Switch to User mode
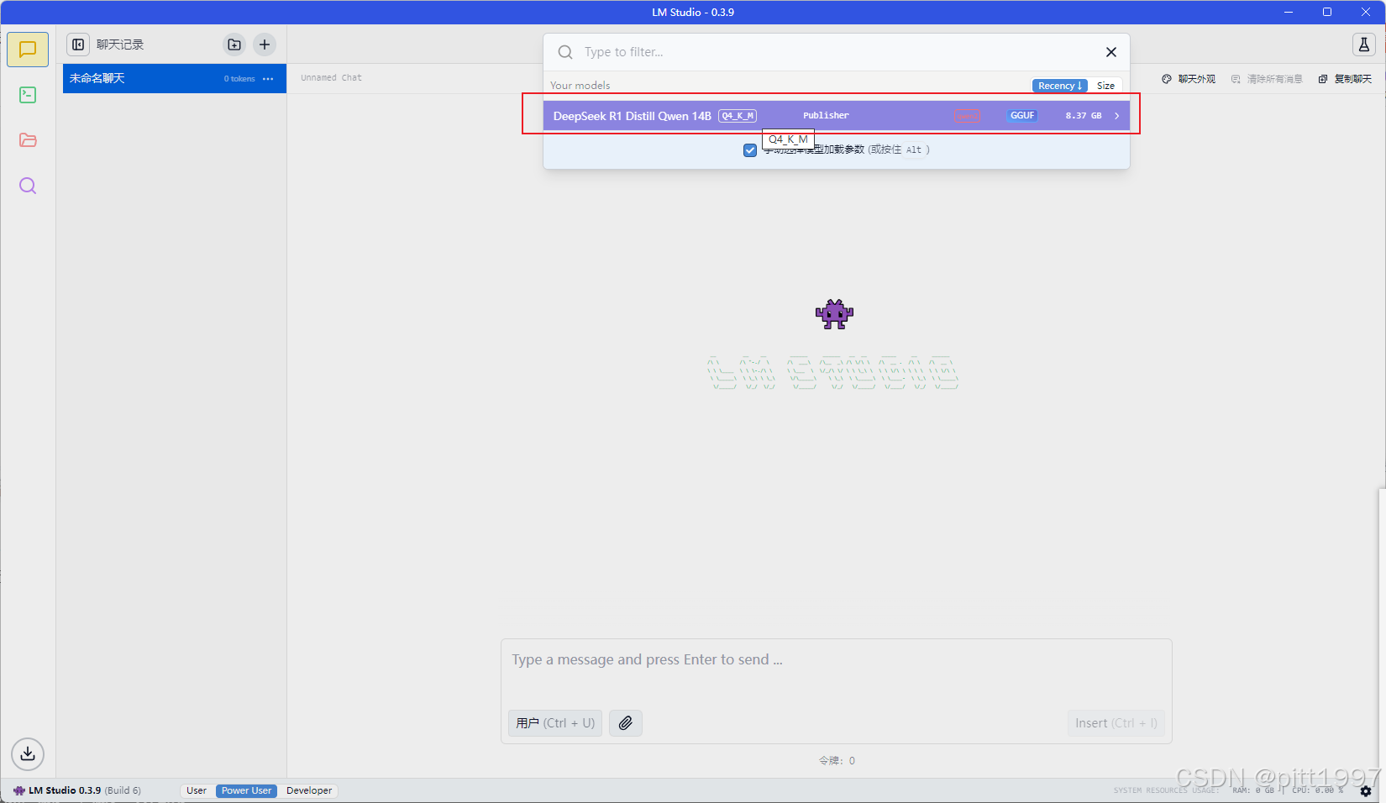The image size is (1386, 803). point(197,790)
